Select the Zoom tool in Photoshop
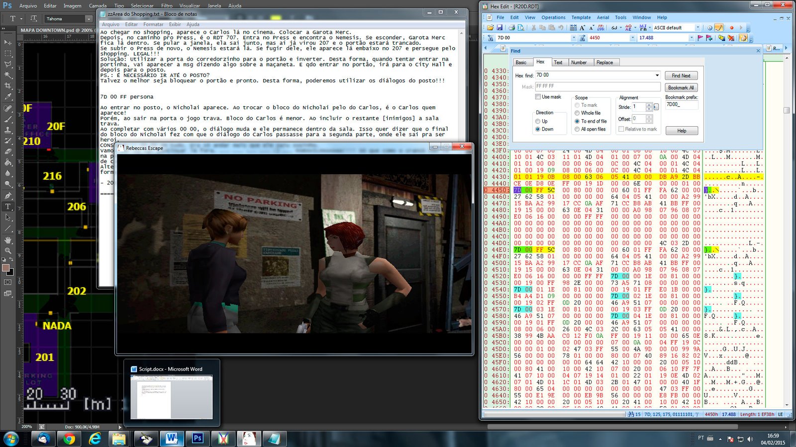796x447 pixels. pos(8,251)
